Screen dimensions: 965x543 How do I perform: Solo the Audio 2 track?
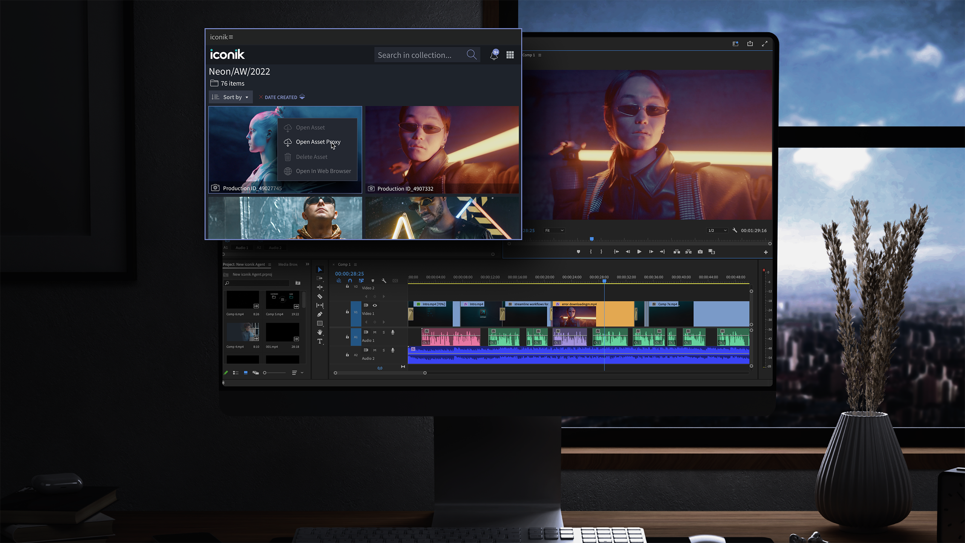tap(384, 350)
